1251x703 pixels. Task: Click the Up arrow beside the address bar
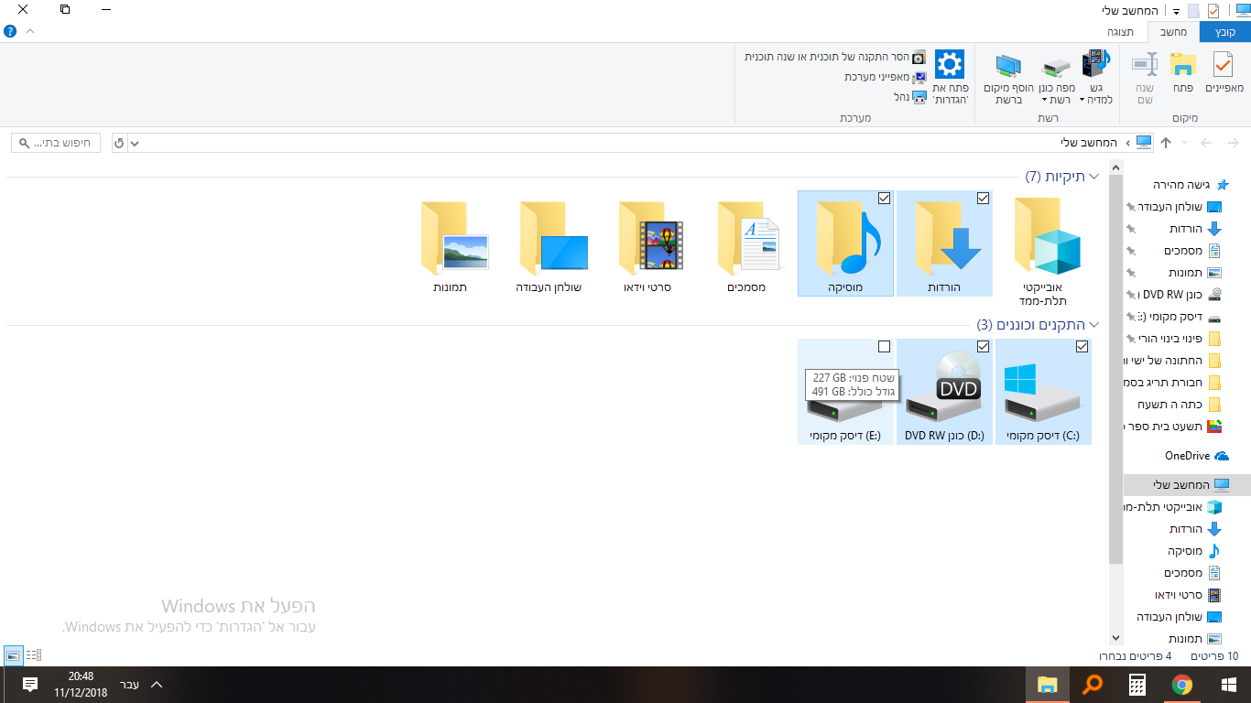click(1166, 143)
